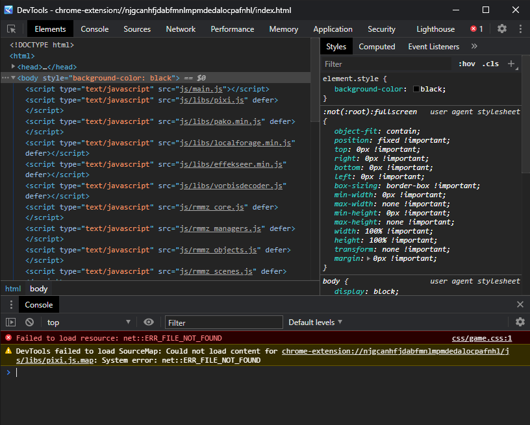Viewport: 530px width, 425px height.
Task: Open the js/rmmz_core.js link
Action: 212,207
